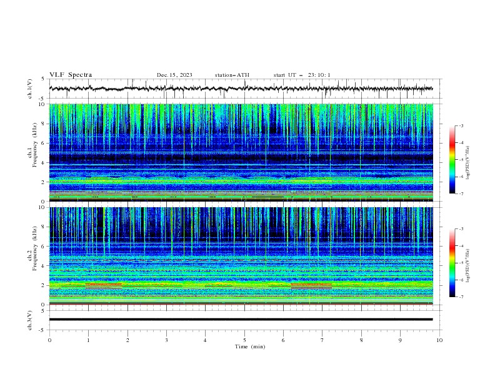Image resolution: width=495 pixels, height=382 pixels.
Task: Click the flat black ch.3 voltage trace
Action: point(241,320)
